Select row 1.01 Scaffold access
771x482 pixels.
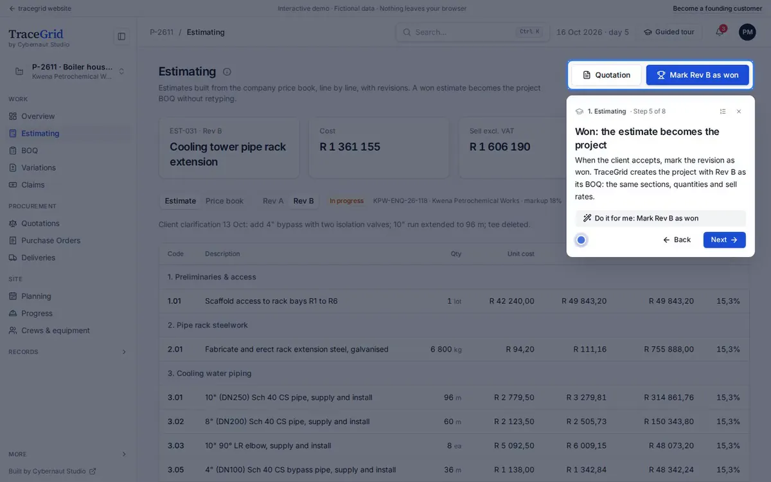click(x=454, y=301)
